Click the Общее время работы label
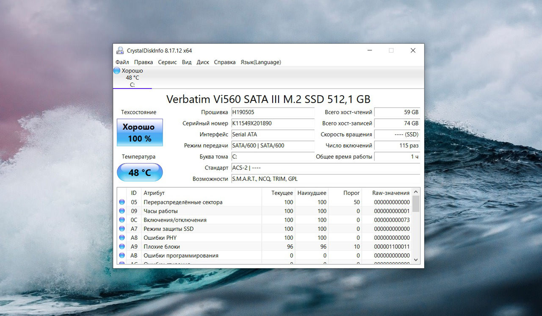The width and height of the screenshot is (542, 316). [x=344, y=157]
